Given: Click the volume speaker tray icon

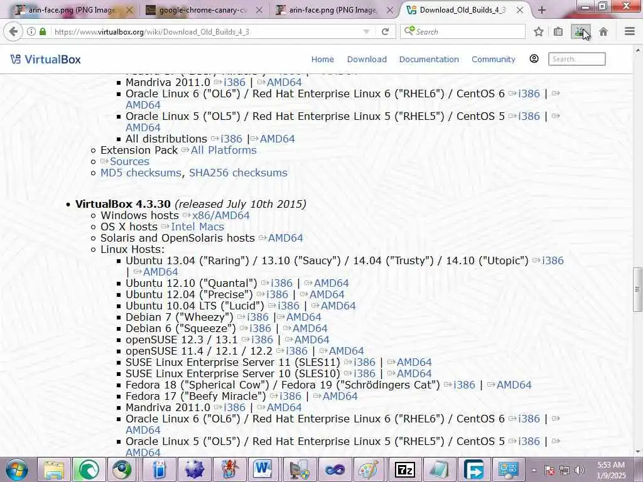Looking at the screenshot, I should click(580, 470).
